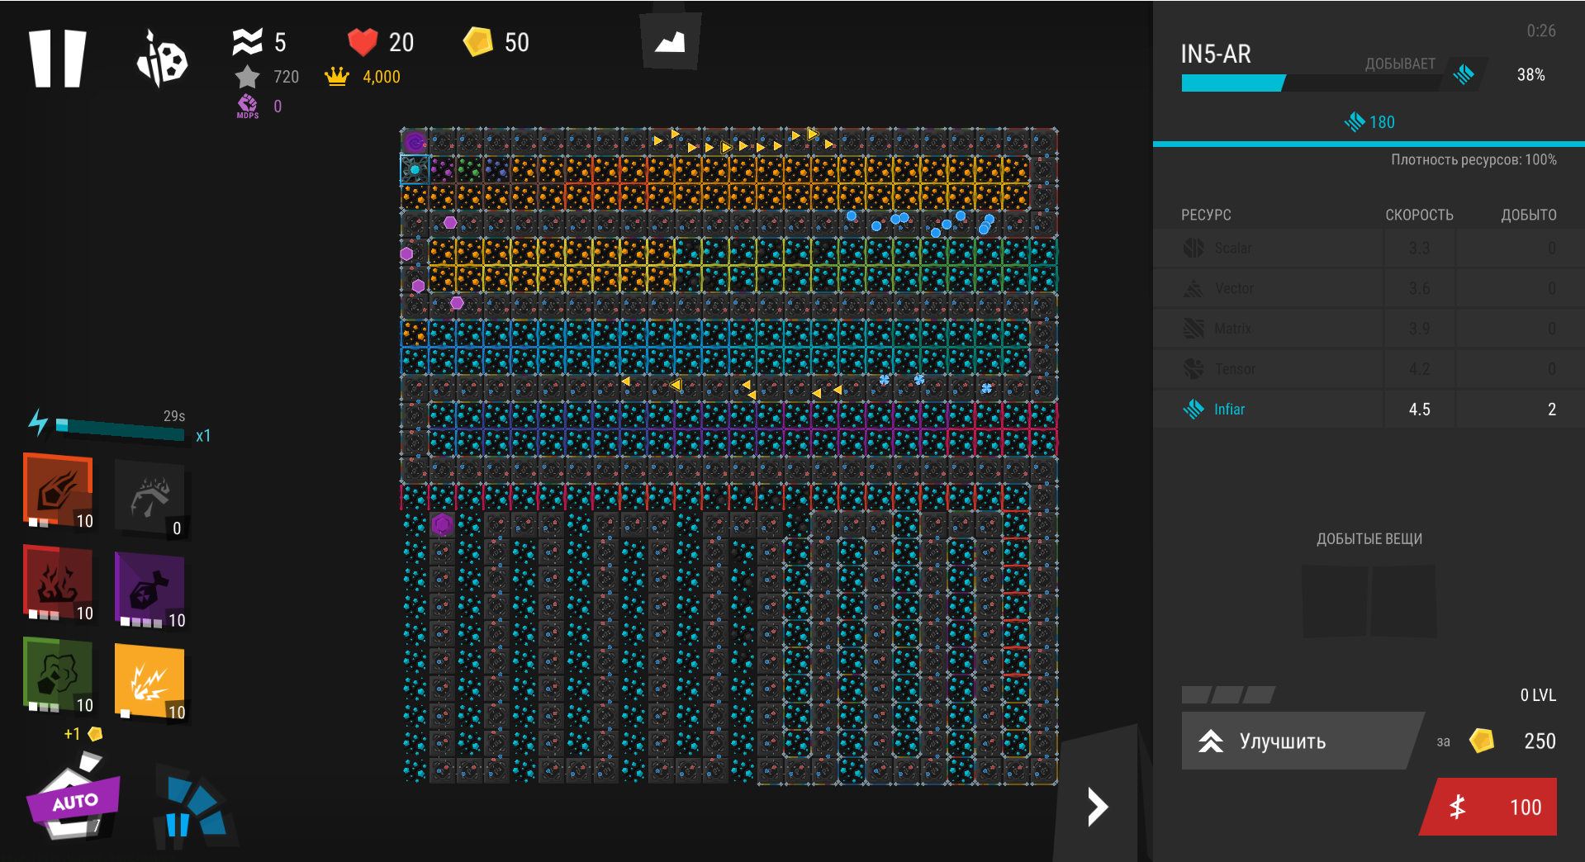The height and width of the screenshot is (862, 1585).
Task: Click the purple MDPS icon
Action: click(247, 107)
